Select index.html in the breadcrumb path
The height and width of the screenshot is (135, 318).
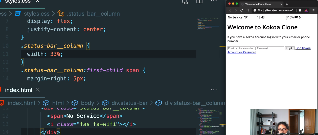coord(21,103)
